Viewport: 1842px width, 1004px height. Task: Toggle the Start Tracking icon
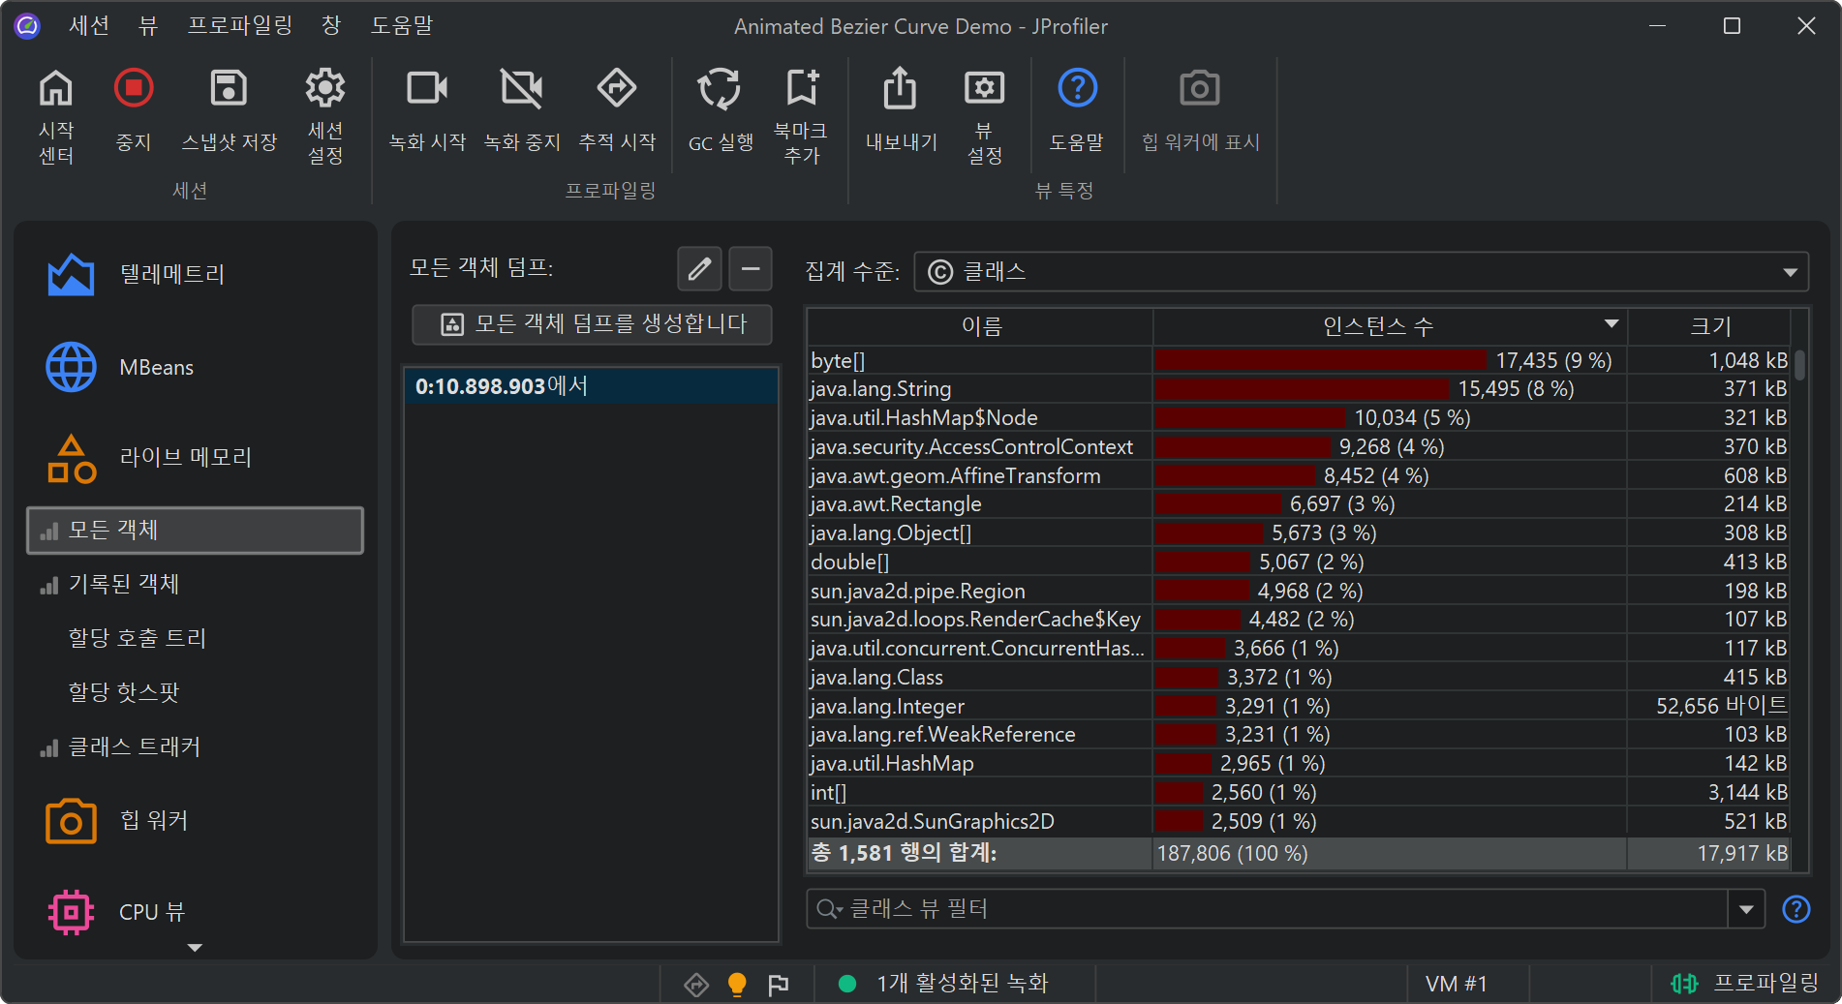[x=616, y=89]
